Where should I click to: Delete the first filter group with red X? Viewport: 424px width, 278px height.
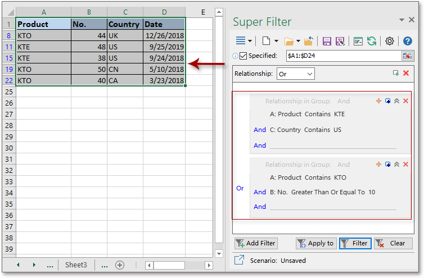click(x=405, y=101)
